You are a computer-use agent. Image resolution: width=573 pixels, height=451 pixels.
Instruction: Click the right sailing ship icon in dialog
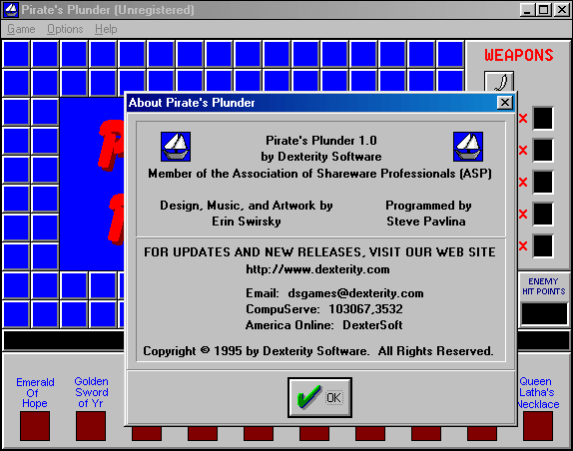(468, 147)
